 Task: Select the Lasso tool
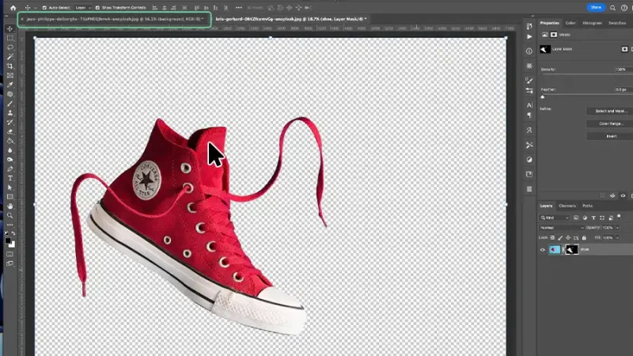click(x=9, y=47)
